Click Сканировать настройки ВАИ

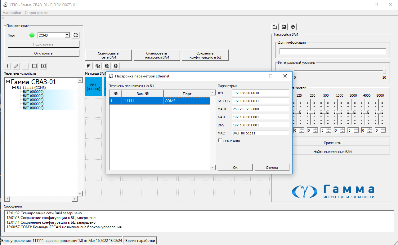(157, 55)
